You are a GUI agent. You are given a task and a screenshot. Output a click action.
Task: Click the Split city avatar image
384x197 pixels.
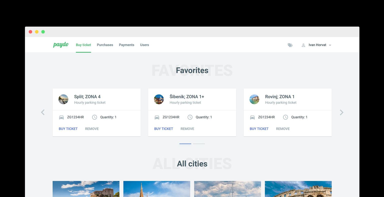(x=63, y=99)
